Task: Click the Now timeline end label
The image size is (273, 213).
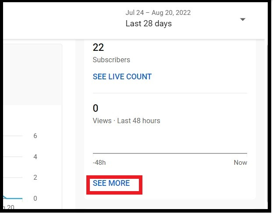Action: (x=240, y=163)
